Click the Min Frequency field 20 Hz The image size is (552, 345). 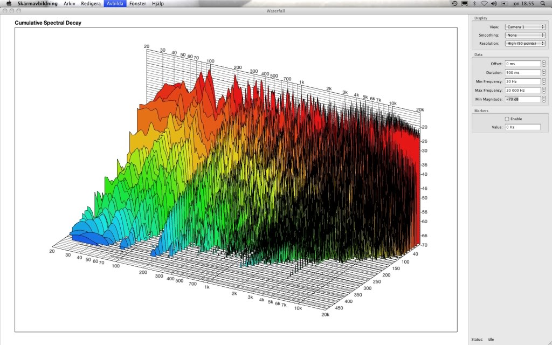click(x=523, y=81)
